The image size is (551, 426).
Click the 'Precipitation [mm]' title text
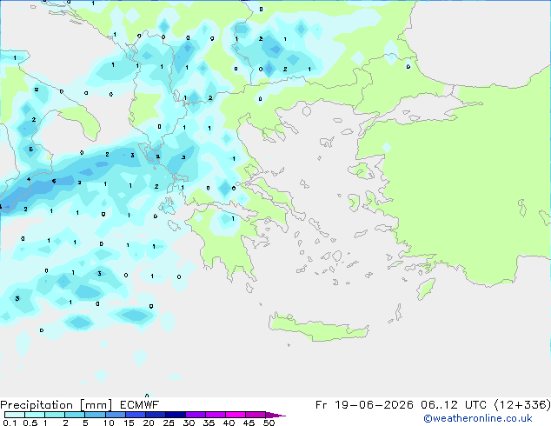(56, 405)
